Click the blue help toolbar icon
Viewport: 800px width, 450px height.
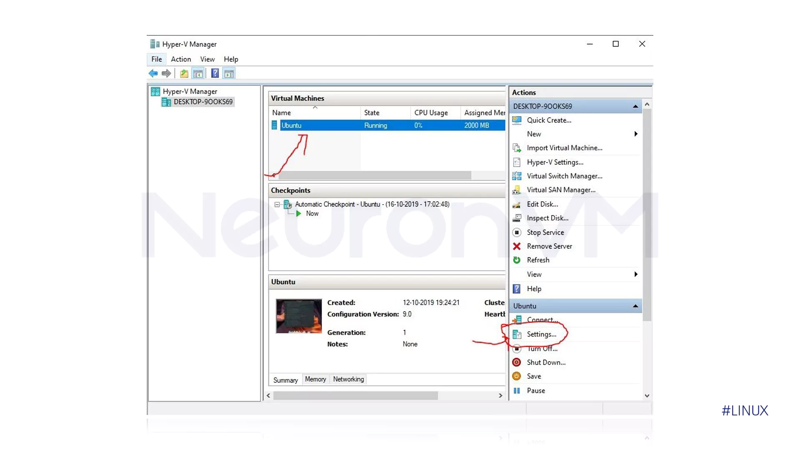coord(215,74)
